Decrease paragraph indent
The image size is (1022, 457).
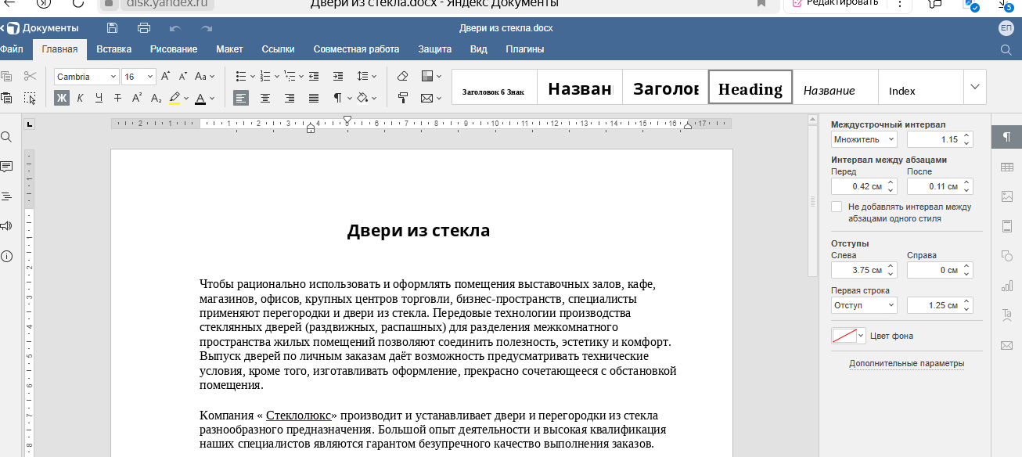[314, 76]
